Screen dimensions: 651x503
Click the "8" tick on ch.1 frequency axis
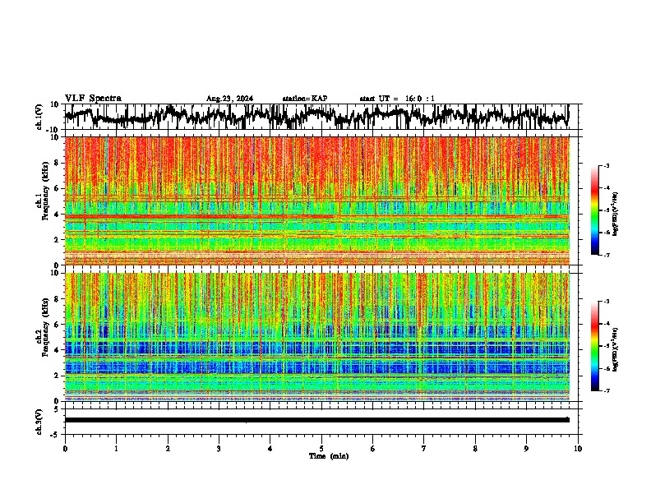click(x=58, y=163)
